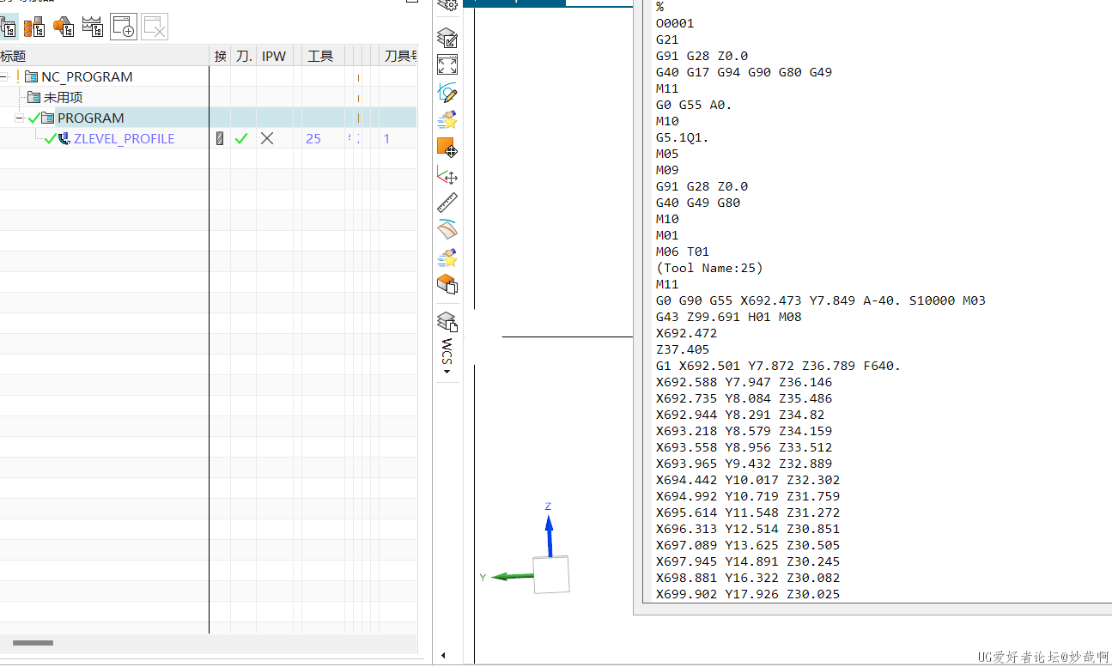Screen dimensions: 1112x667
Task: Collapse the PROGRAM folder node
Action: 19,118
